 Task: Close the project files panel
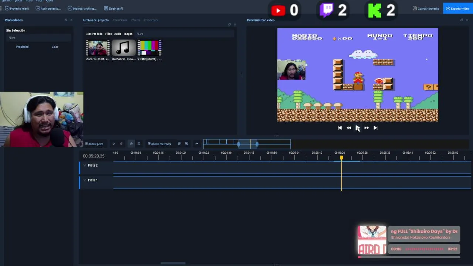click(235, 24)
